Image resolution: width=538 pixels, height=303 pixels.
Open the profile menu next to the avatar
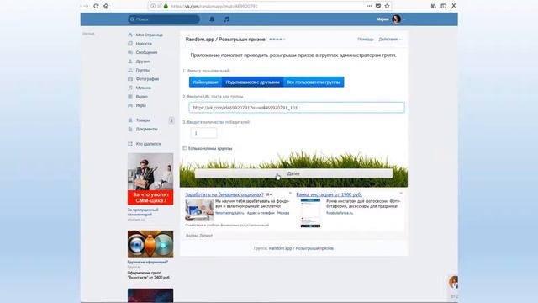click(404, 19)
